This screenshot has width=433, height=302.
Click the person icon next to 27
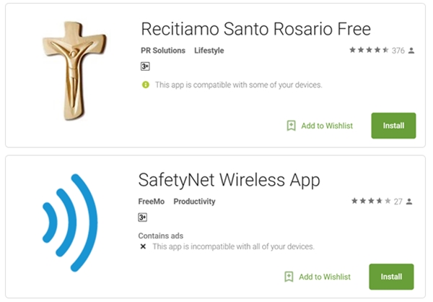tap(411, 202)
